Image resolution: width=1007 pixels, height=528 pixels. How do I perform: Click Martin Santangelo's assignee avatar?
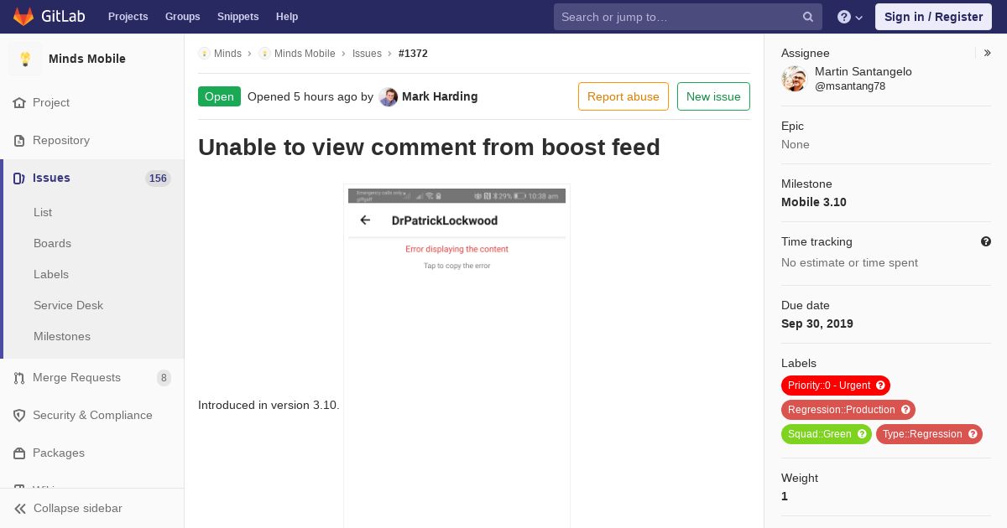click(x=795, y=79)
